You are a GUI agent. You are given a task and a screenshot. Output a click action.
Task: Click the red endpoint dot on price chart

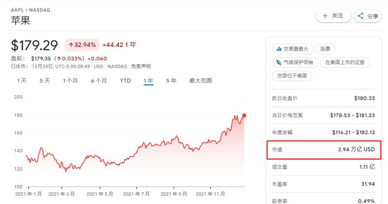coord(244,115)
